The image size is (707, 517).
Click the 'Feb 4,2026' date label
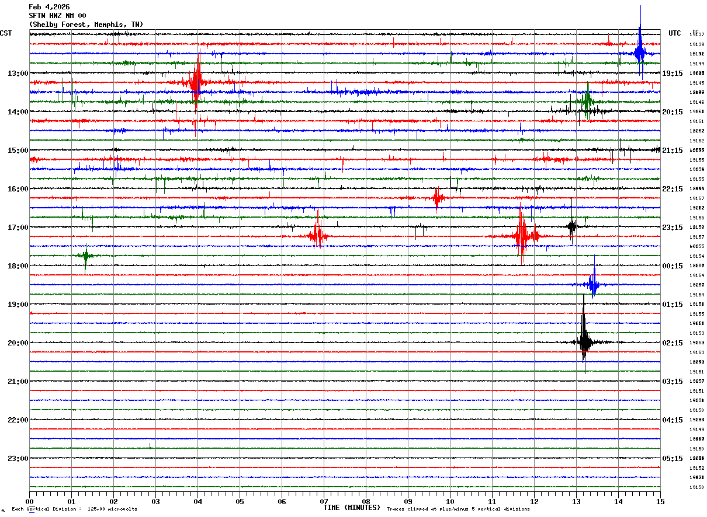click(49, 7)
